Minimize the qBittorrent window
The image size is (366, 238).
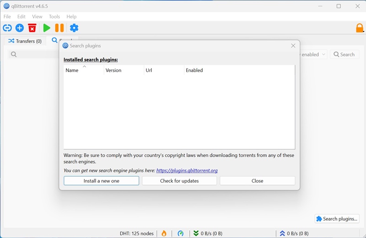tap(320, 6)
